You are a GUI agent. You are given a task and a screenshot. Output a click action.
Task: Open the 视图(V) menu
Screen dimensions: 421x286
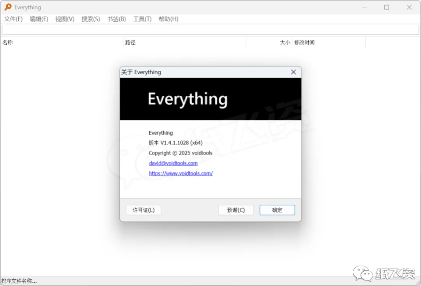coord(65,19)
